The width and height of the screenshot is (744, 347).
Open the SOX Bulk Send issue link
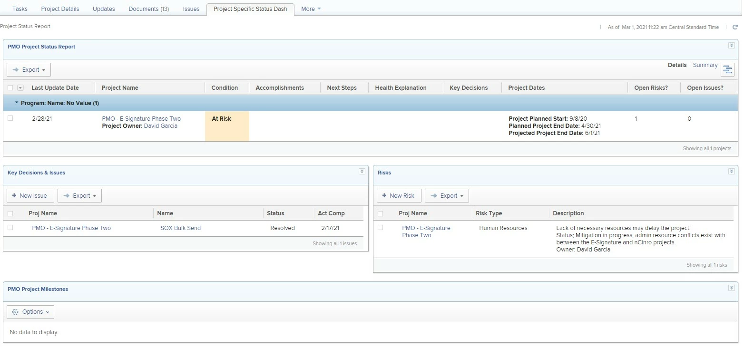coord(181,228)
